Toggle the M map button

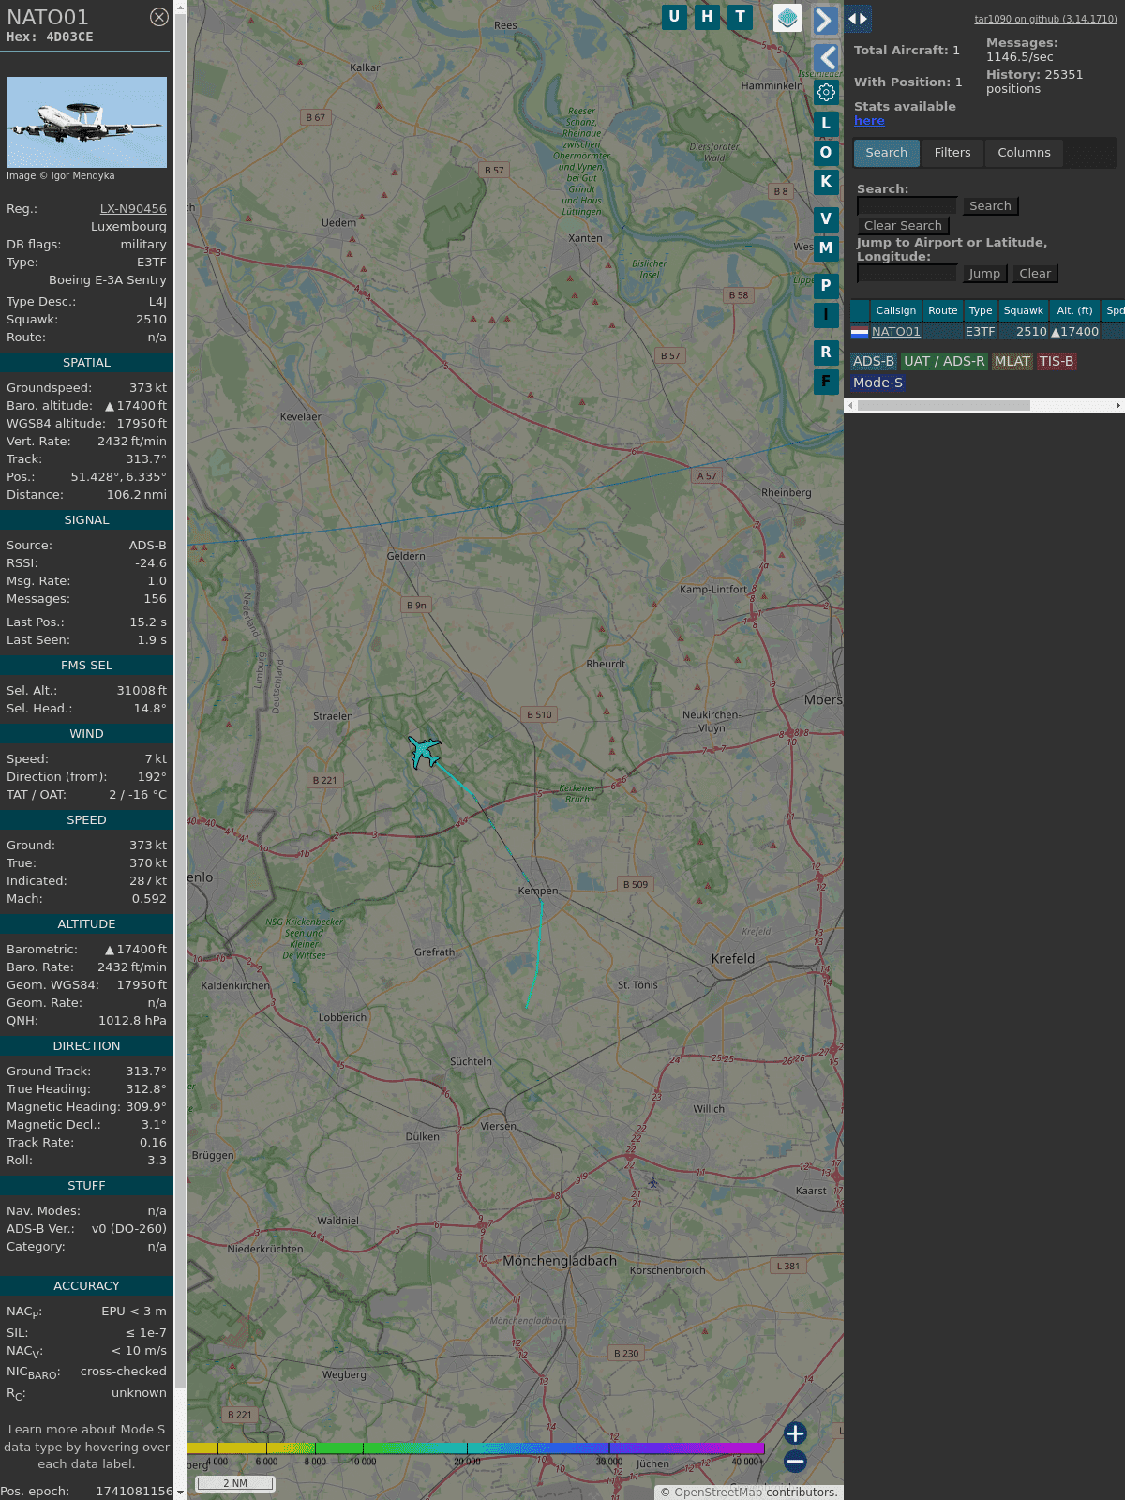(x=826, y=248)
